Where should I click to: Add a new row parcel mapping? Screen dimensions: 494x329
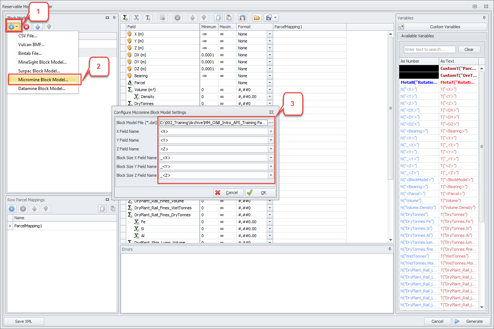(x=12, y=209)
